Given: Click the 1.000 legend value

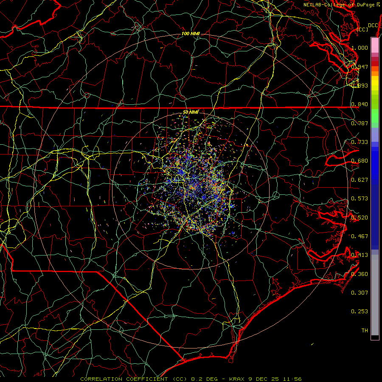Looking at the screenshot, I should (x=360, y=48).
